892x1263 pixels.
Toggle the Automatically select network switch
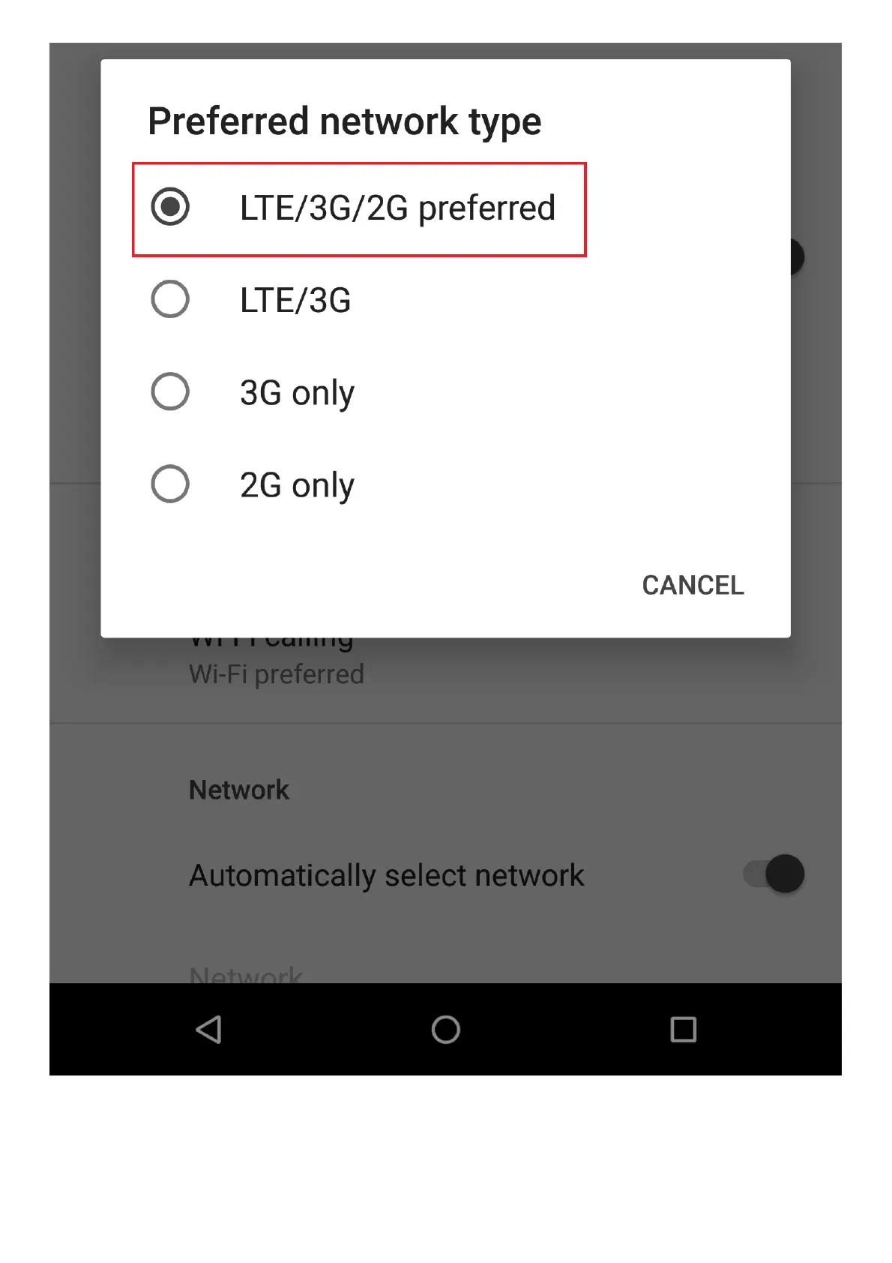point(775,874)
